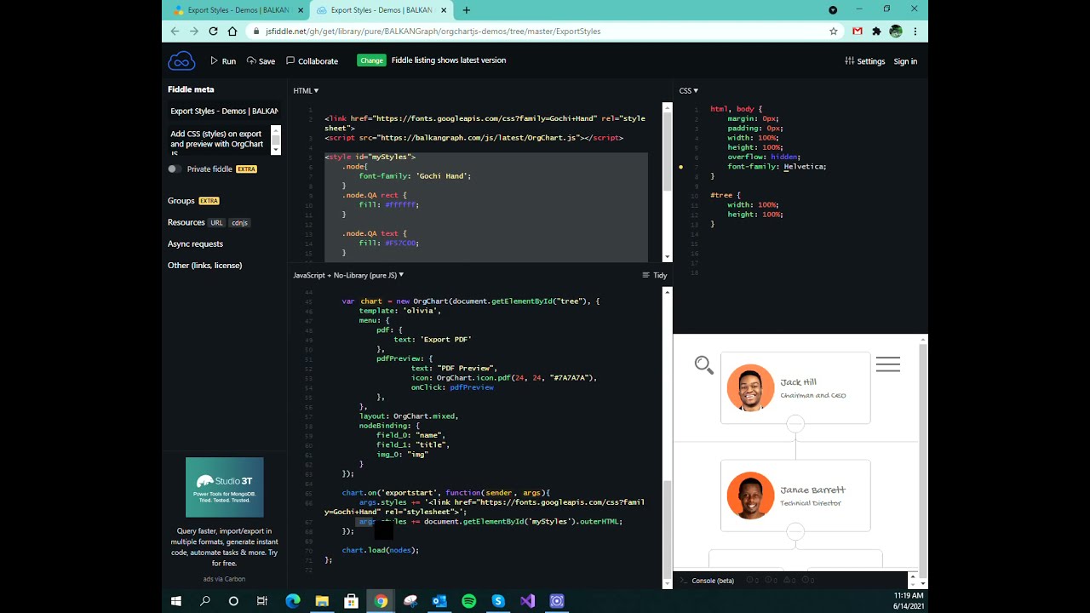Open Chrome three-dot menu
This screenshot has width=1090, height=613.
click(x=915, y=32)
